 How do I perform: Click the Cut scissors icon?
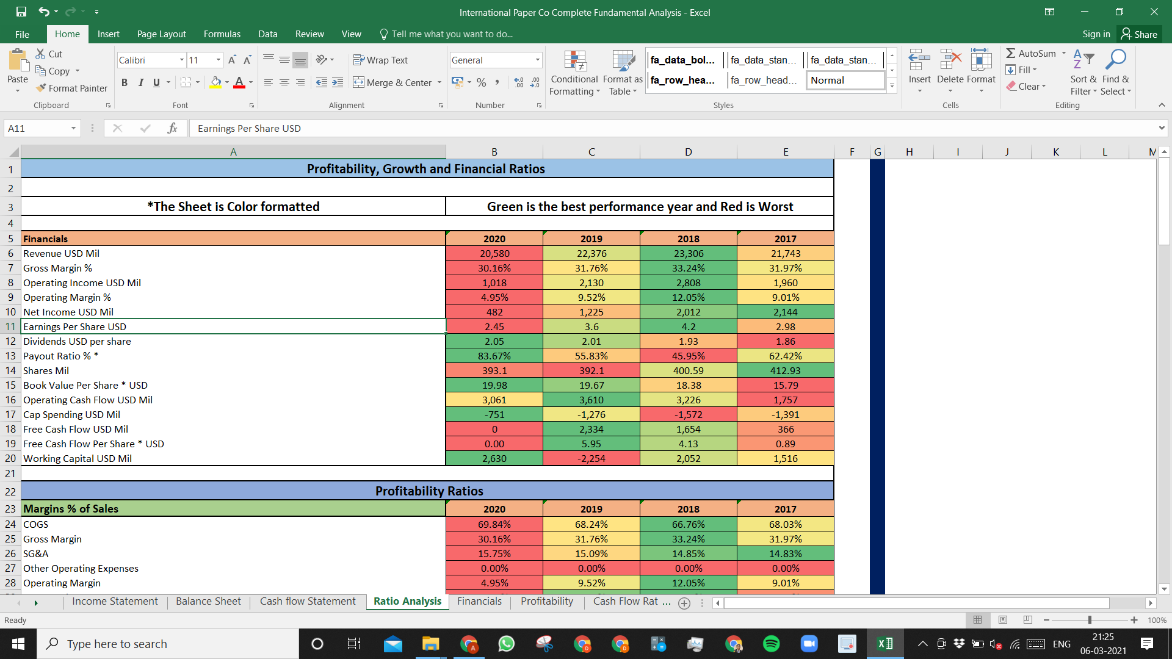pyautogui.click(x=41, y=54)
